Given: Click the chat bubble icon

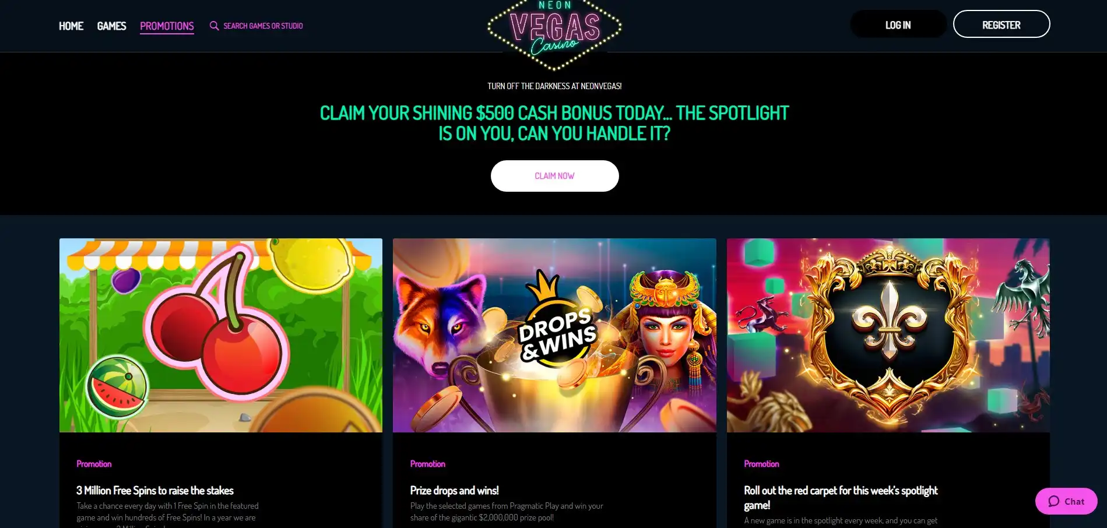Looking at the screenshot, I should tap(1053, 501).
